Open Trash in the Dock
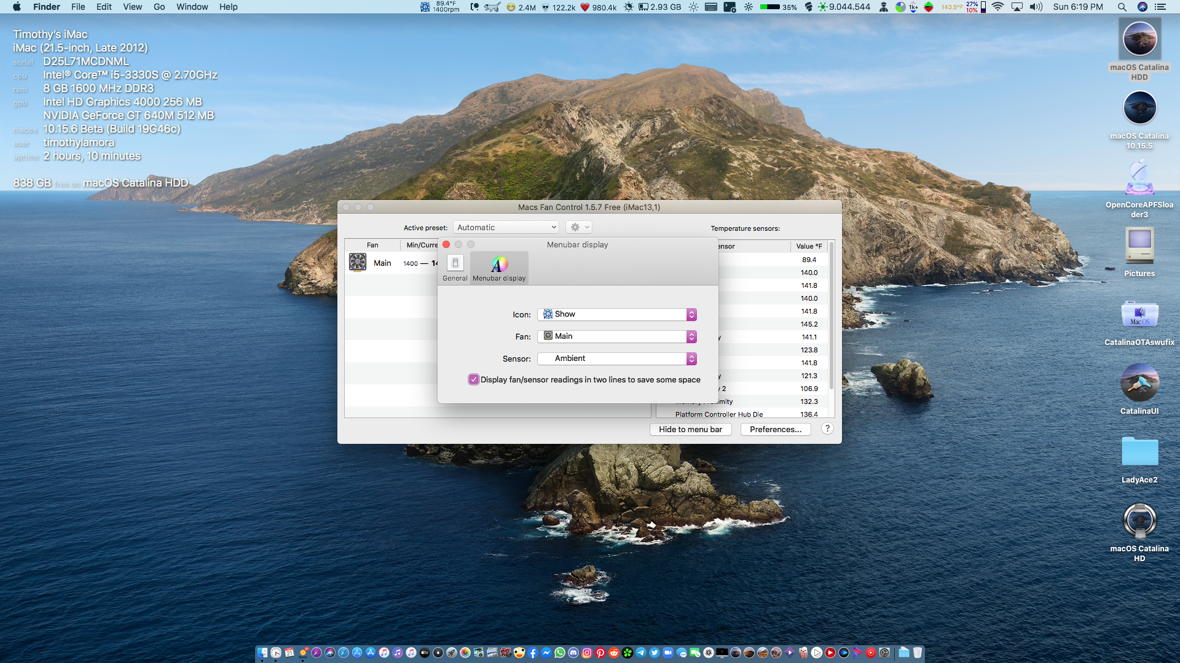 coord(918,653)
